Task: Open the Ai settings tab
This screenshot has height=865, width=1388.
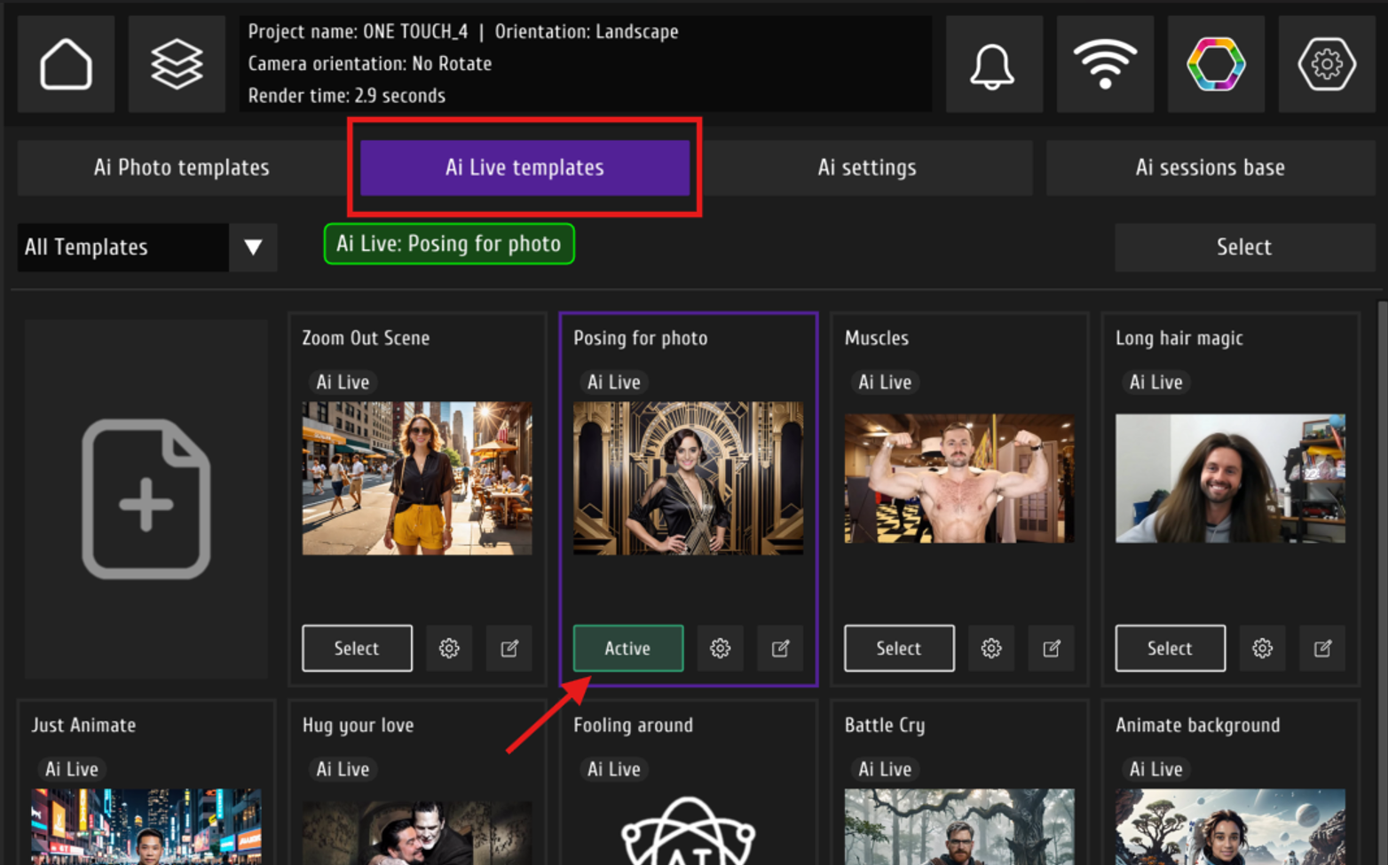Action: tap(867, 168)
